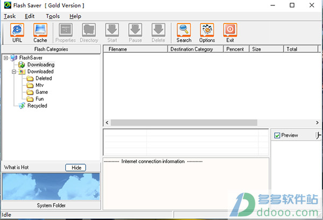The height and width of the screenshot is (220, 323).
Task: Click the scroll left arrow
Action: (x=107, y=123)
